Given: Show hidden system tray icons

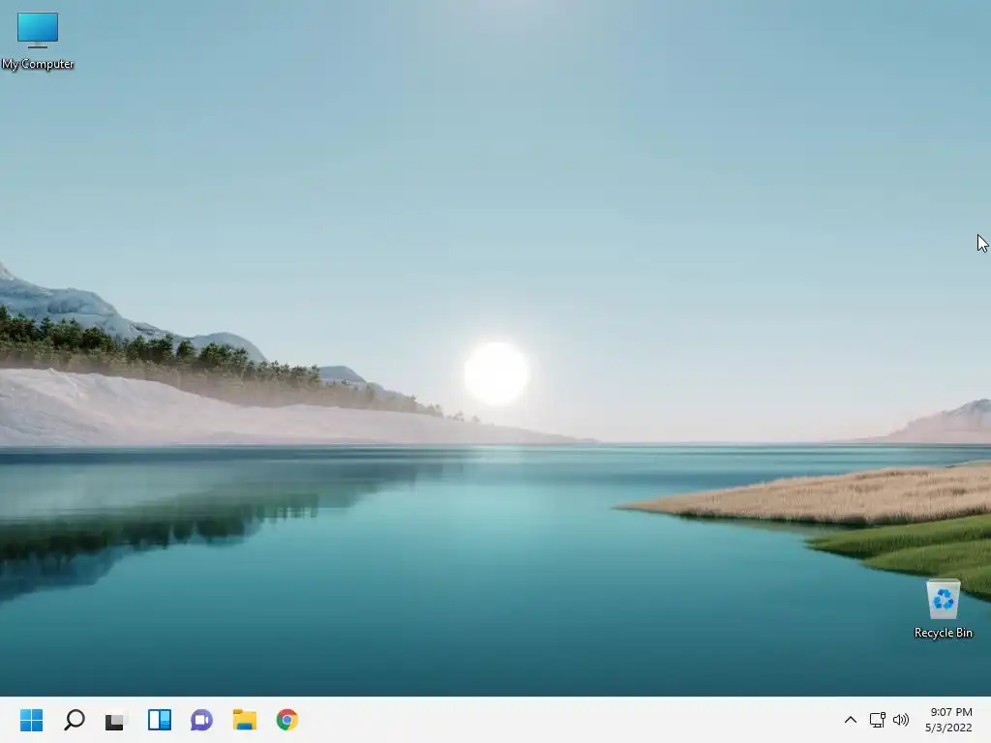Looking at the screenshot, I should click(x=851, y=720).
